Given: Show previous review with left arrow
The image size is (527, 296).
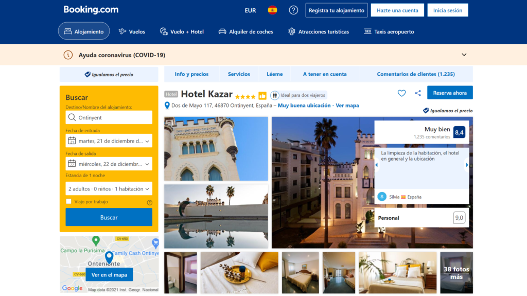Looking at the screenshot, I should click(377, 165).
